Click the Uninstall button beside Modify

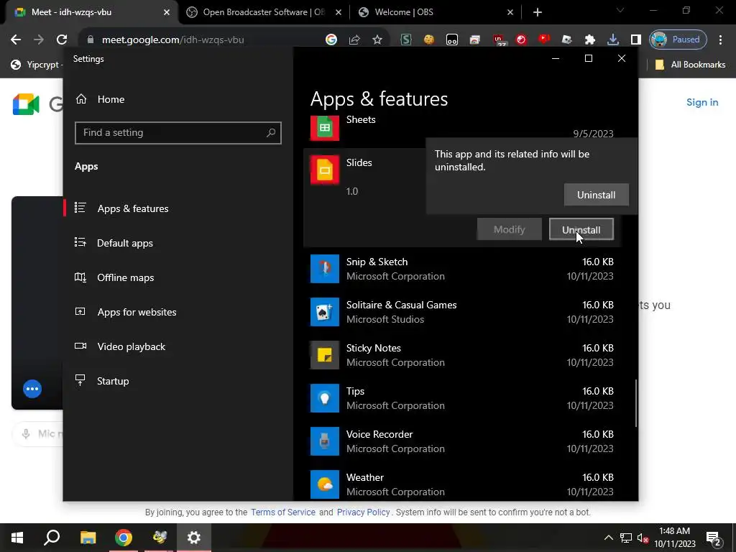click(581, 229)
